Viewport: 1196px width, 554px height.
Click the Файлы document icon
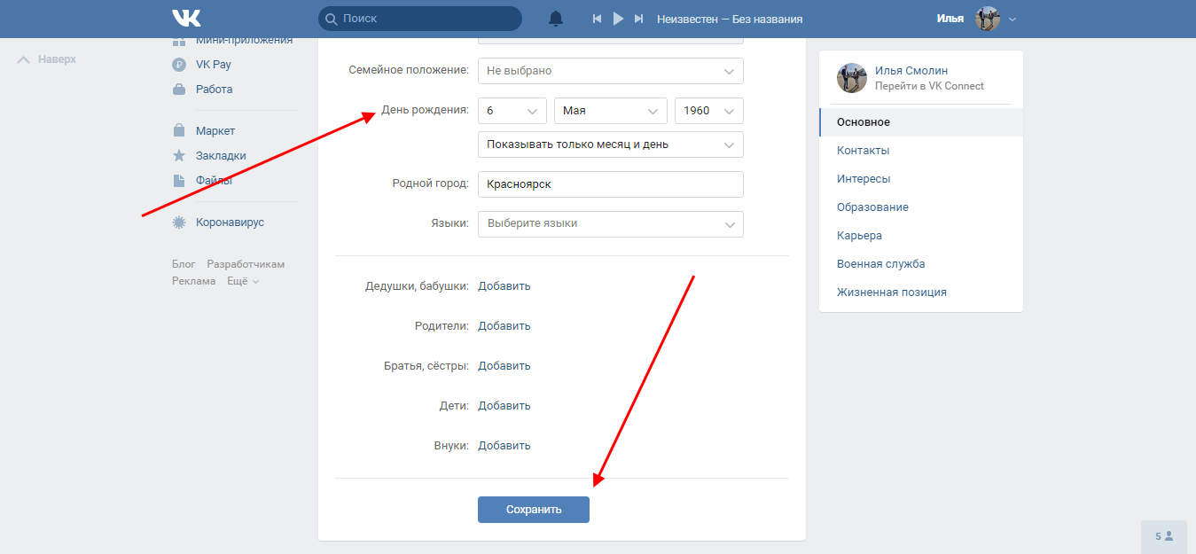coord(179,181)
